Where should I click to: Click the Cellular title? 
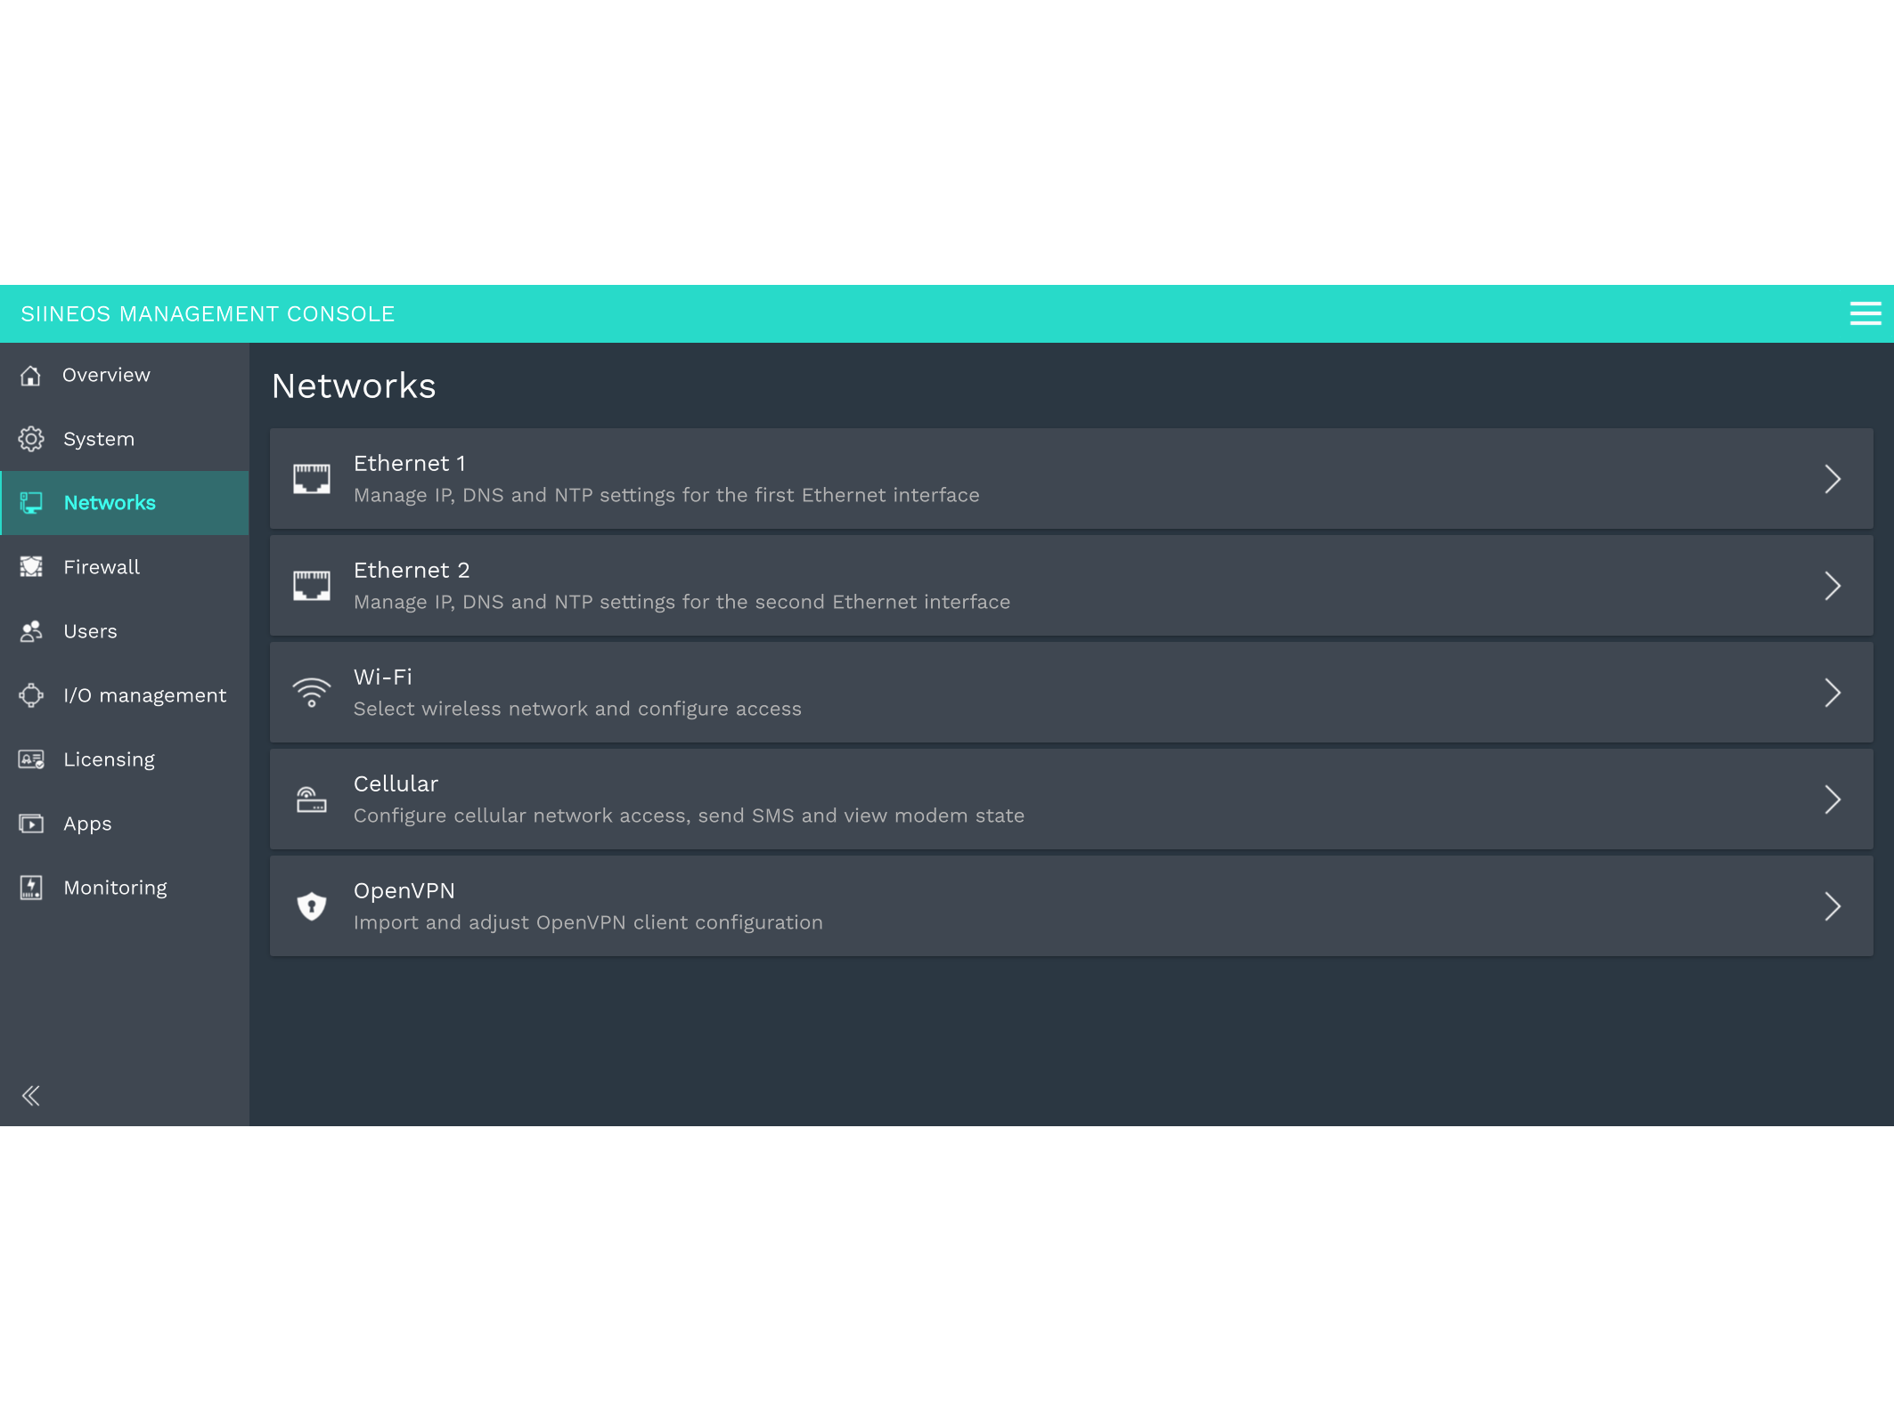[x=396, y=784]
